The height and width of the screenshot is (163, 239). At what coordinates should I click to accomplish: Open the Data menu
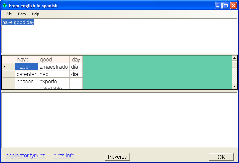point(22,14)
